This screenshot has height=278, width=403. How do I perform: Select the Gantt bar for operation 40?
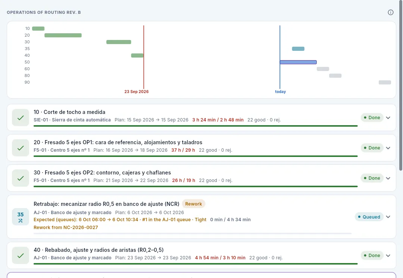tap(137, 55)
